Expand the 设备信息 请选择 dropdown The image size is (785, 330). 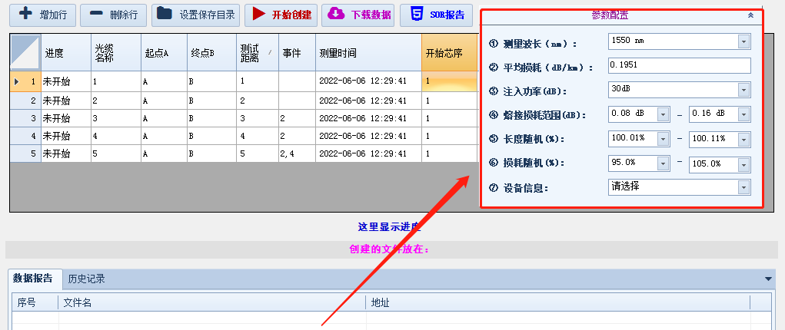pos(743,187)
